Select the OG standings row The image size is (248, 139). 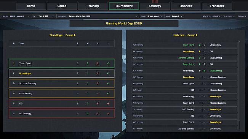(62, 104)
